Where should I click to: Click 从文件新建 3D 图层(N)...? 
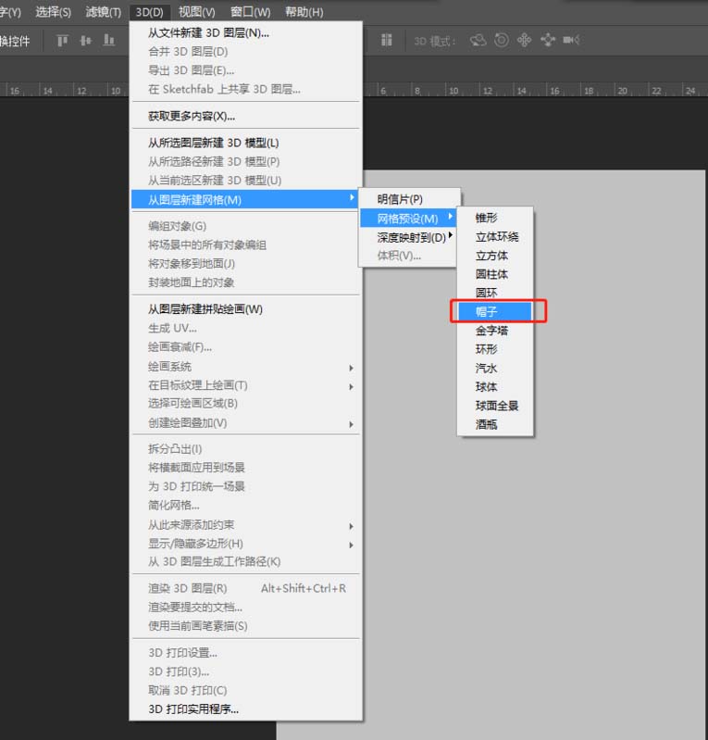tap(208, 33)
